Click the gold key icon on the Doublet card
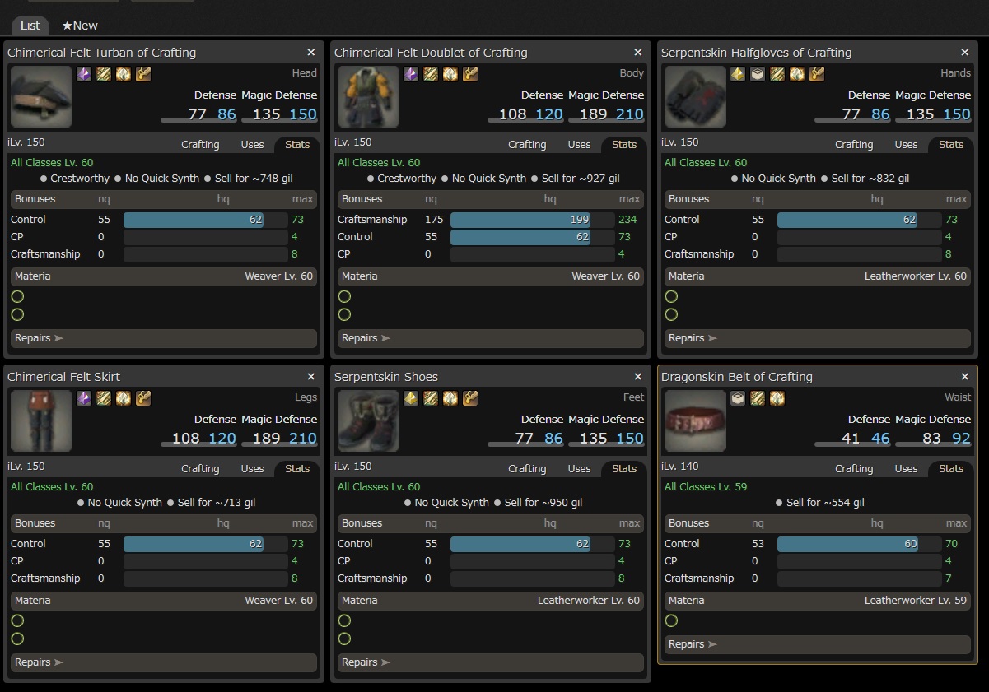The image size is (989, 692). click(470, 74)
